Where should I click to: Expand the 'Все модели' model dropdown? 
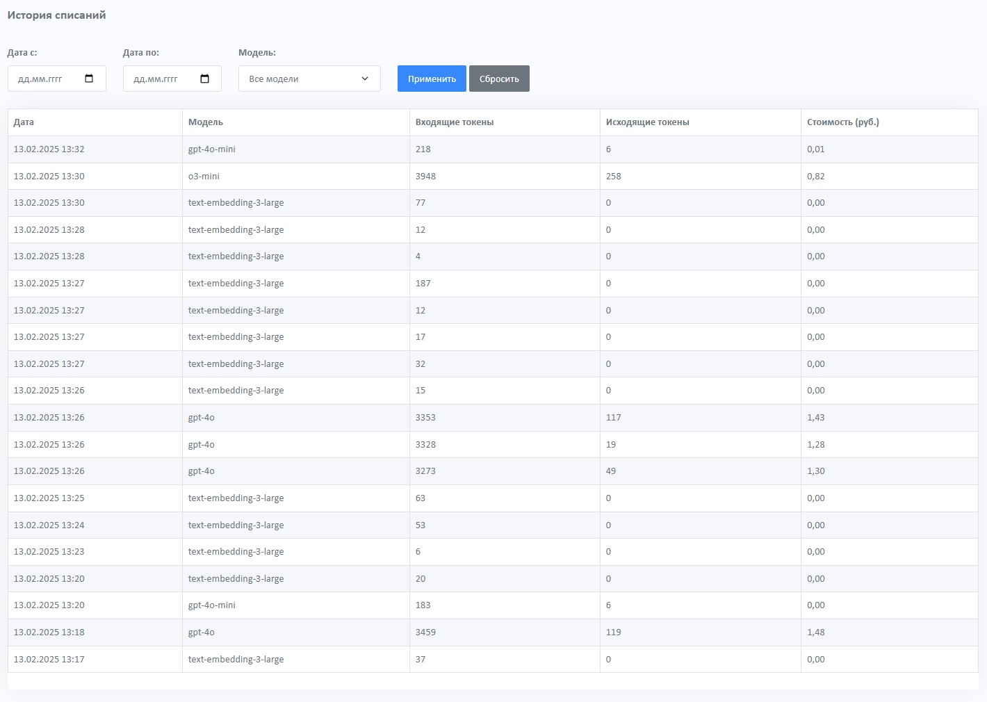pos(309,79)
